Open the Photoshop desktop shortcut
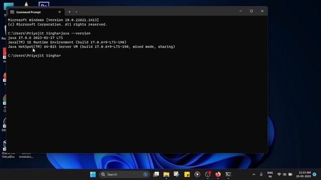The image size is (321, 180). (x=44, y=4)
